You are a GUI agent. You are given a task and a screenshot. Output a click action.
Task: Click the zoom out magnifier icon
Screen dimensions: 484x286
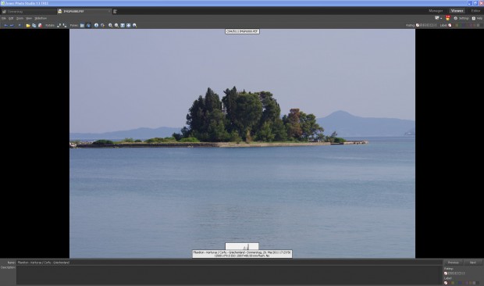[116, 25]
